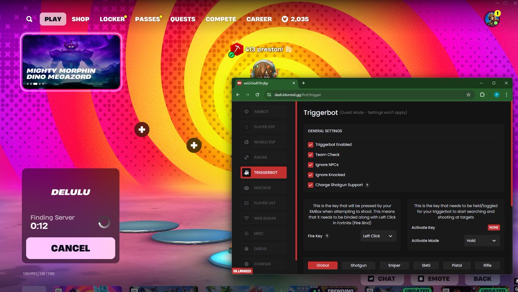
Task: Bookmark this page with the star icon
Action: 468,95
